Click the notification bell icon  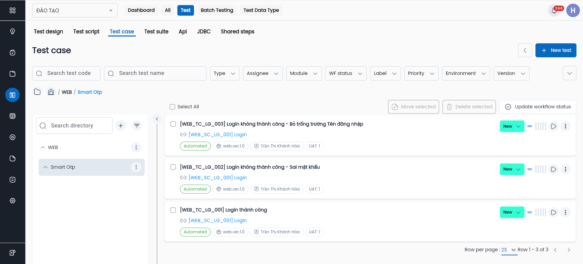coord(554,11)
